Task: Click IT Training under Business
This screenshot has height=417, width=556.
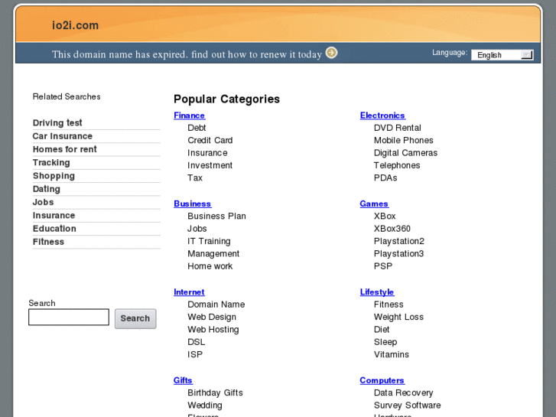Action: point(209,241)
